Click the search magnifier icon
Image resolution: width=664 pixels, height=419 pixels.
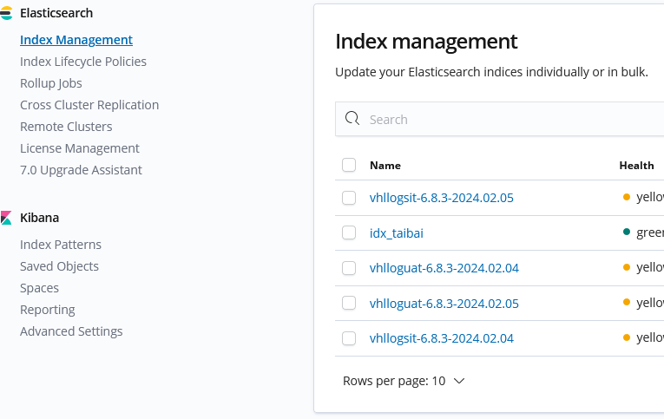click(352, 119)
